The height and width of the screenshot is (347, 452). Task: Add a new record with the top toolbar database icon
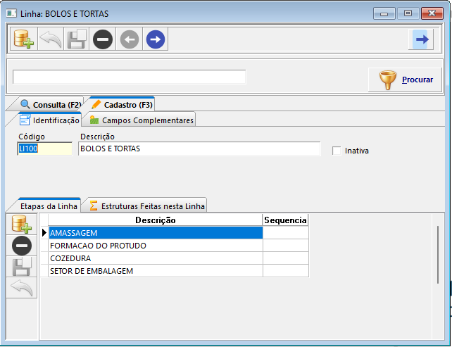point(24,39)
